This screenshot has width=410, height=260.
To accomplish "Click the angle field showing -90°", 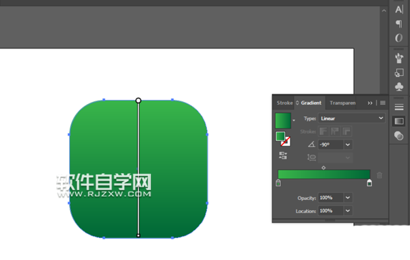I will coord(331,144).
